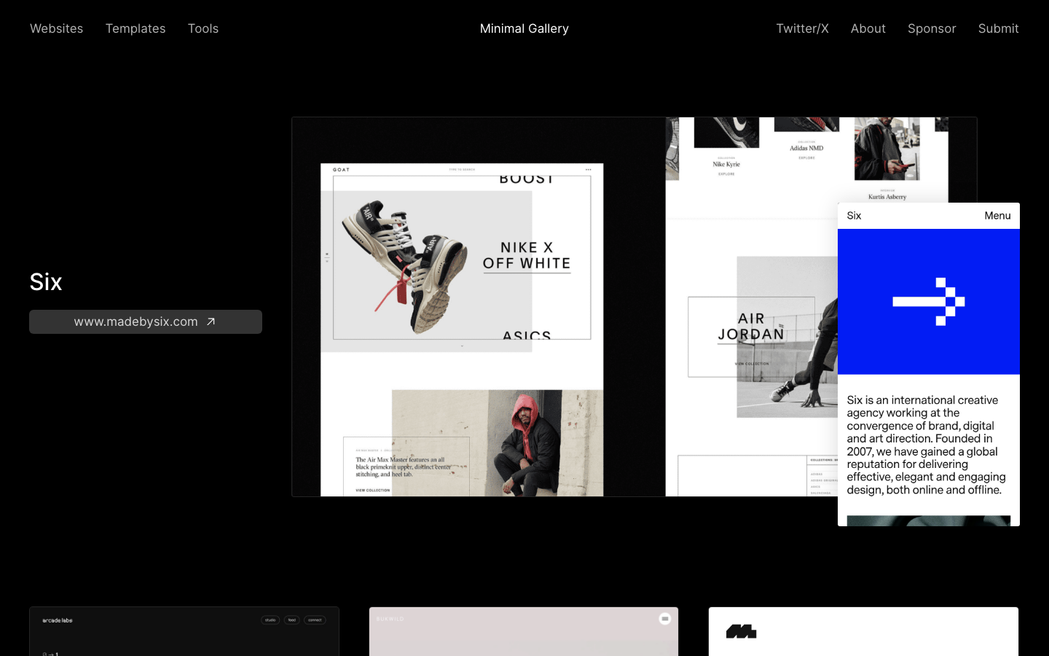Open the Websites menu item
1049x656 pixels.
[x=56, y=28]
